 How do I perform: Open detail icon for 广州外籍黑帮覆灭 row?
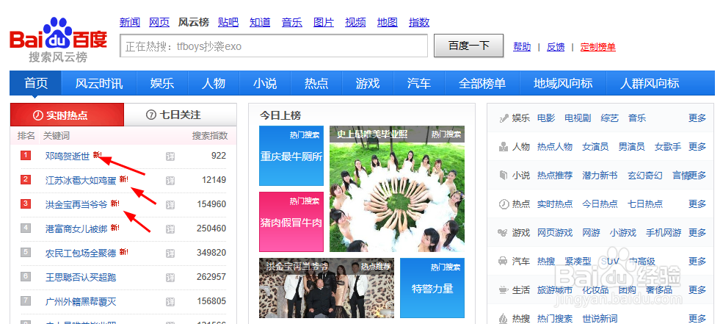coord(170,301)
